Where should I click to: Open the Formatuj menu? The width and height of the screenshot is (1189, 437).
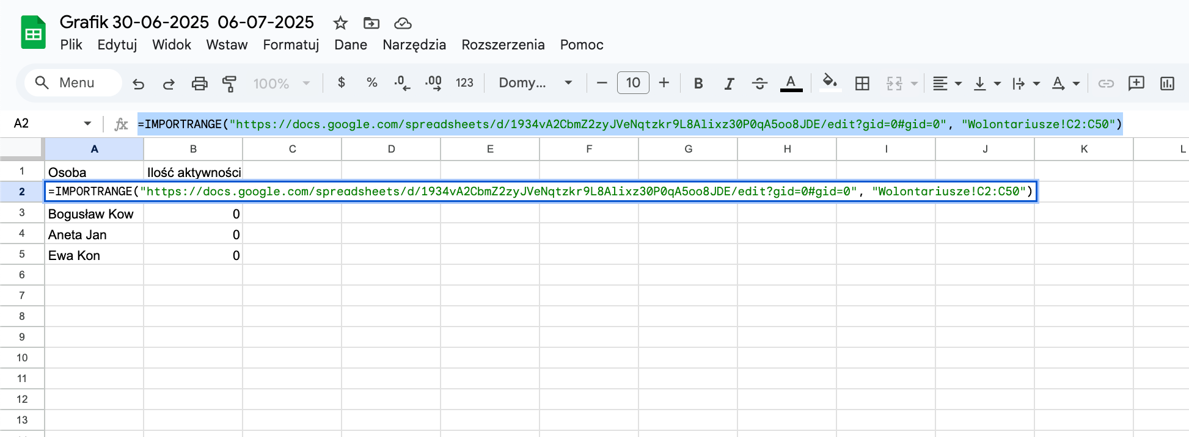coord(291,45)
